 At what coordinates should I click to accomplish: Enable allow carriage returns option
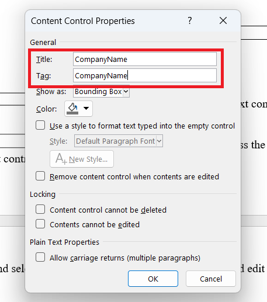tap(40, 257)
